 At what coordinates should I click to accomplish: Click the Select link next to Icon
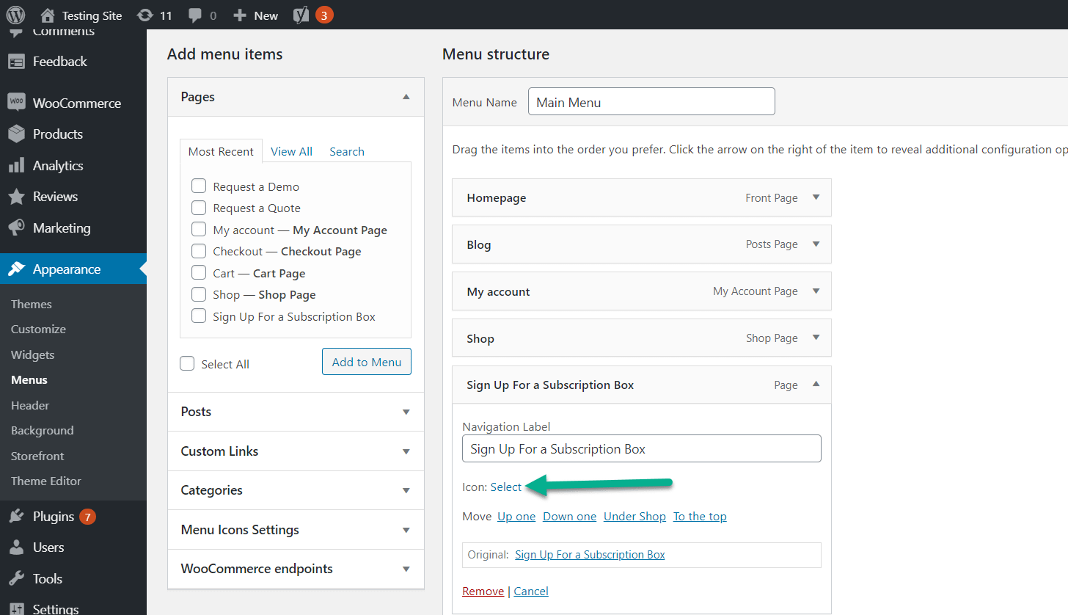(506, 487)
